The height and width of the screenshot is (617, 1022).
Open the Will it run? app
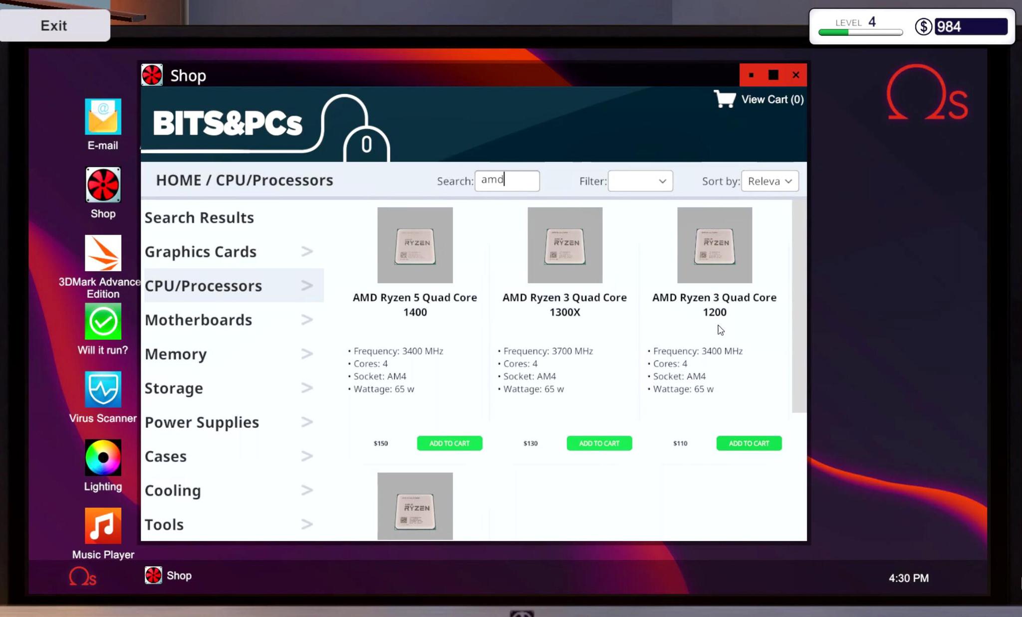pos(103,322)
